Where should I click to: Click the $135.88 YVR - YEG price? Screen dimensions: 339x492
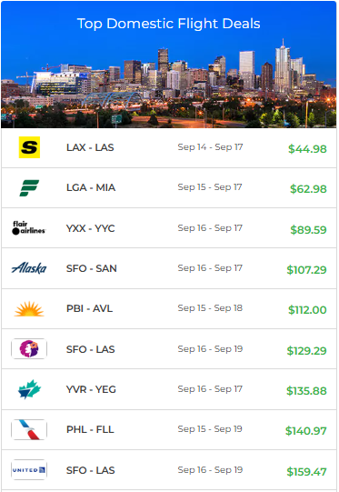(x=306, y=391)
